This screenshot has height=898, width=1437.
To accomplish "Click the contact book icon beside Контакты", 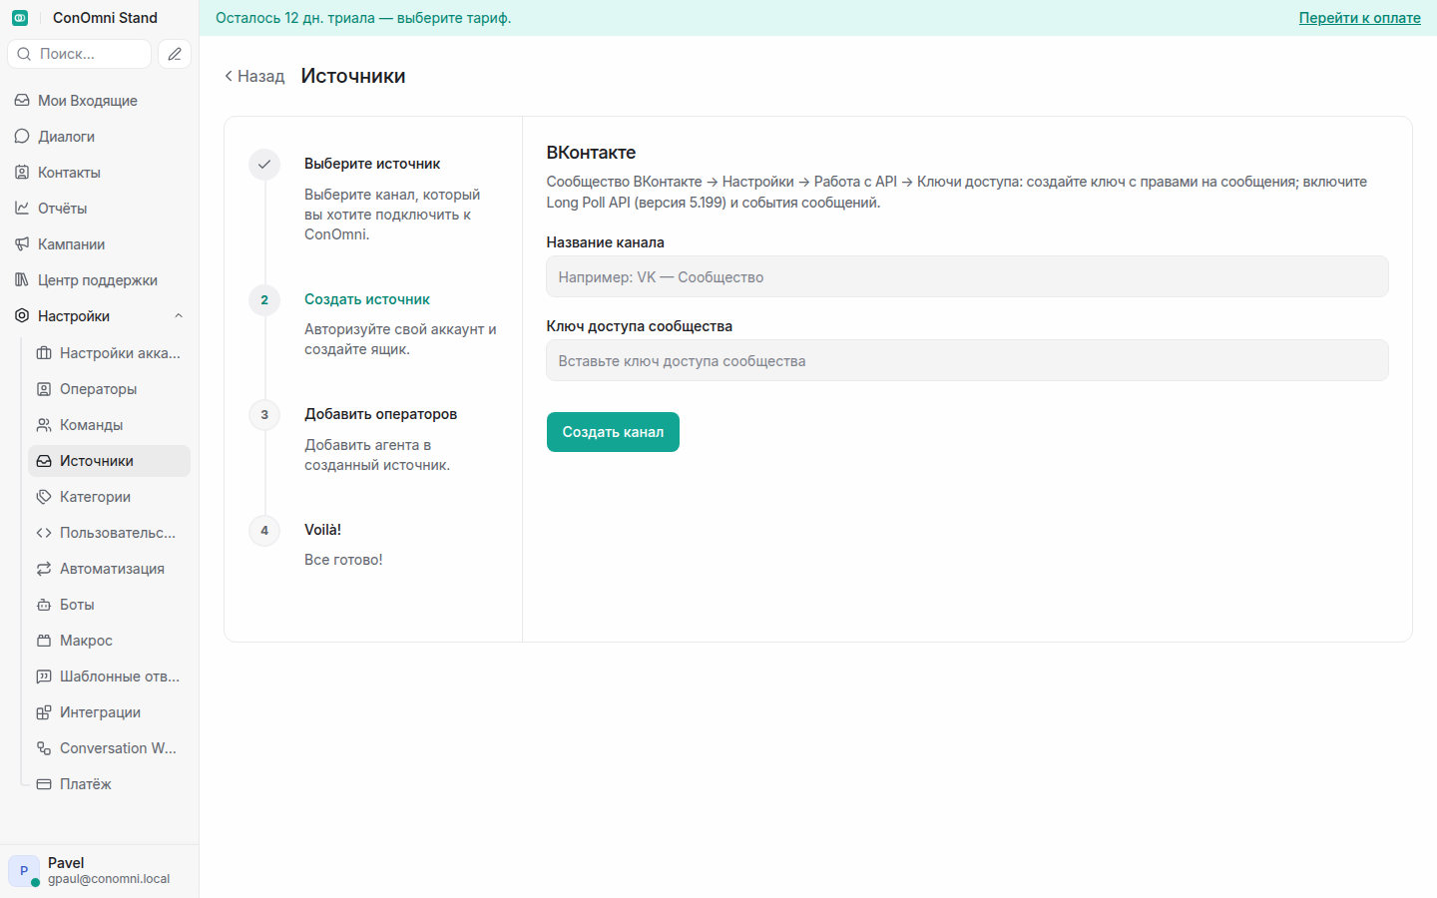I will click(22, 173).
